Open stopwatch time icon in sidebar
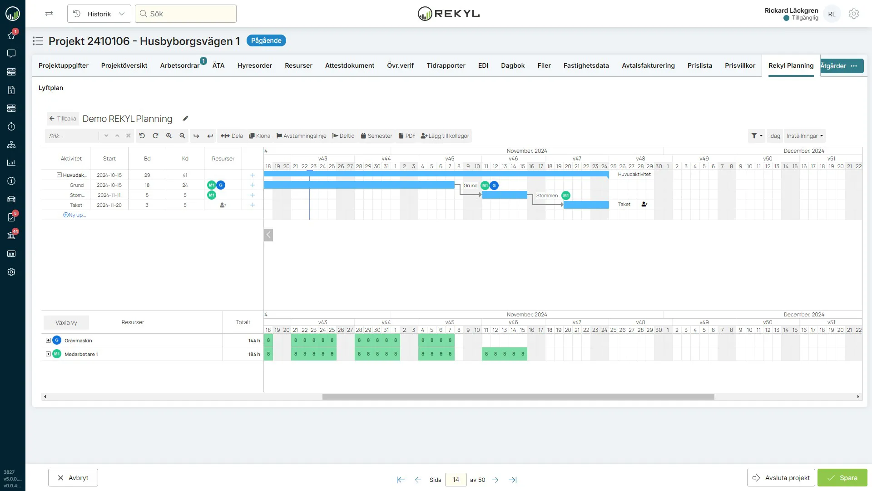Screen dimensions: 872x491 click(11, 126)
